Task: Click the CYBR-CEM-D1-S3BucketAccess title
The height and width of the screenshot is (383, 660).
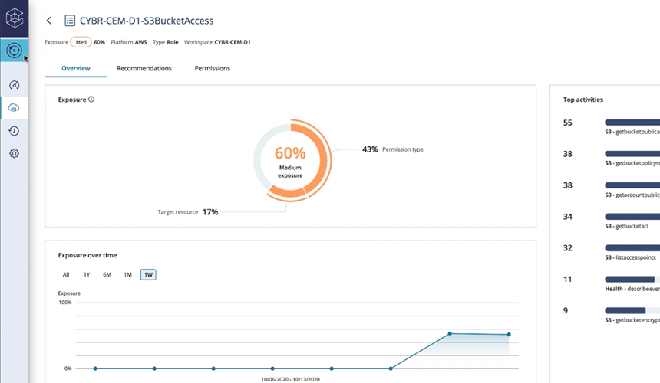Action: [147, 21]
